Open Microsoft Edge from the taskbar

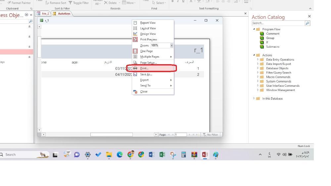pyautogui.click(x=120, y=155)
